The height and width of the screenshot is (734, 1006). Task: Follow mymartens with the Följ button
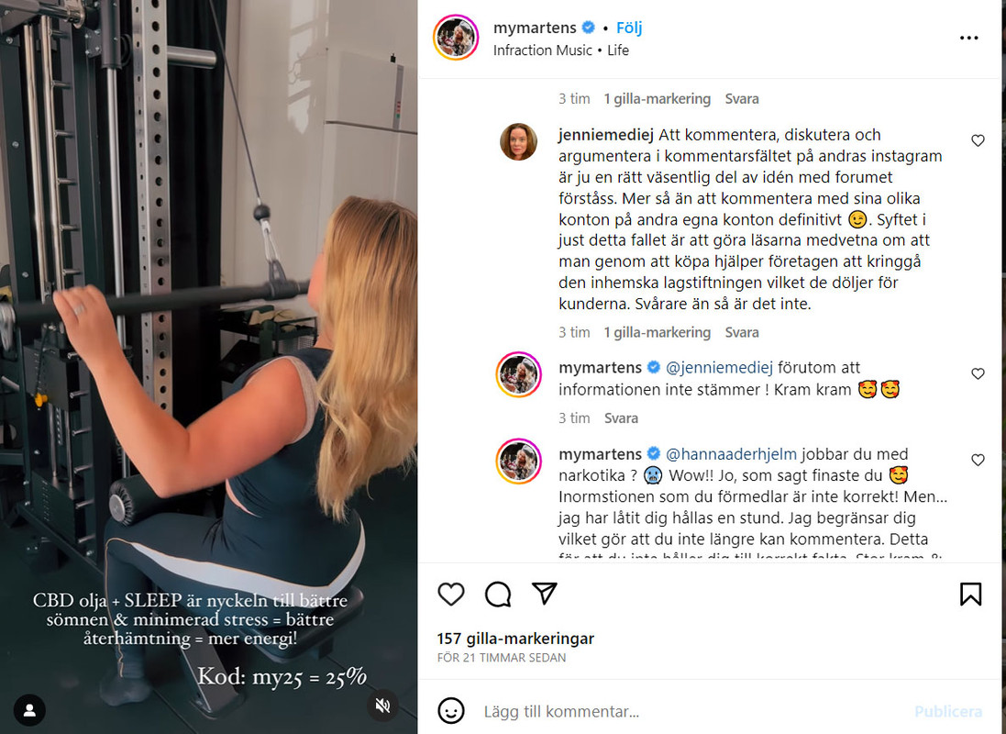[x=629, y=28]
